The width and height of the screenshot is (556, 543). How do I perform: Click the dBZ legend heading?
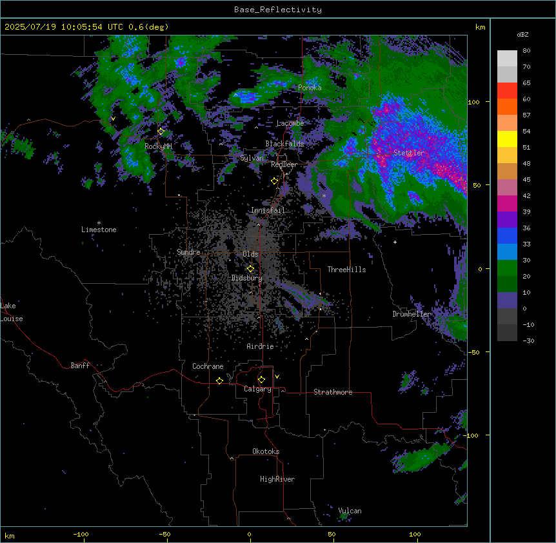coord(522,35)
